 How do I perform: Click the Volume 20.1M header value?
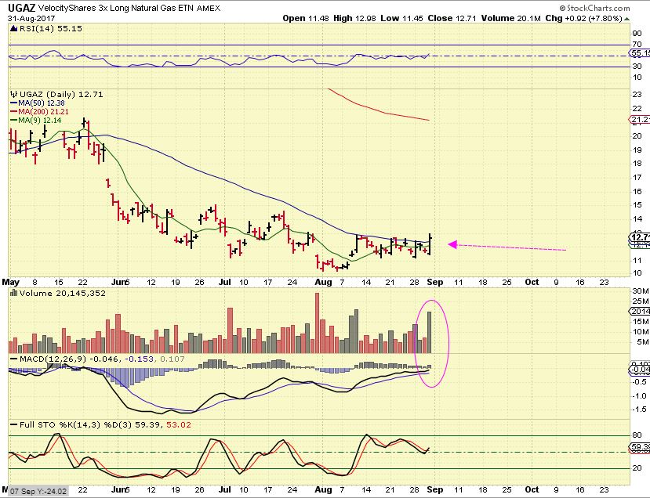click(510, 18)
